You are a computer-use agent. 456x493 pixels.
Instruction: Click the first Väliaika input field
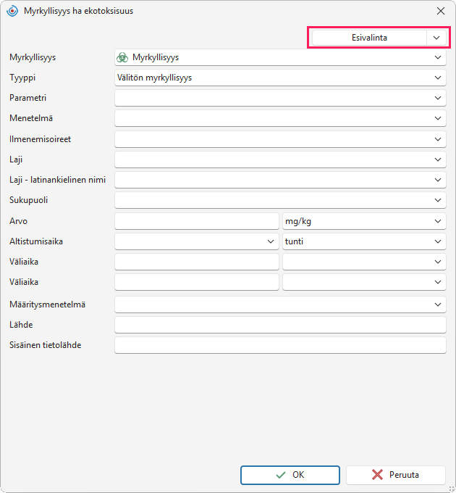(x=197, y=262)
